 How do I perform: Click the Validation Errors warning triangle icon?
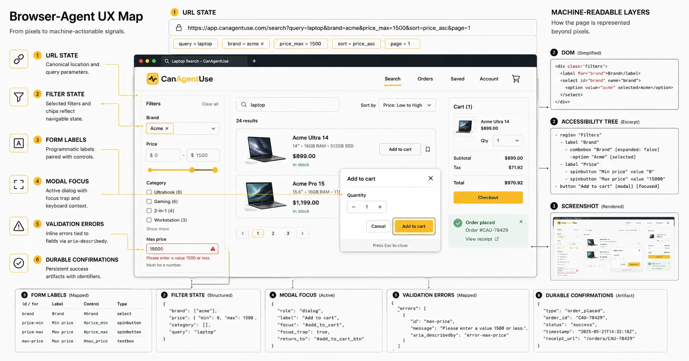19,226
